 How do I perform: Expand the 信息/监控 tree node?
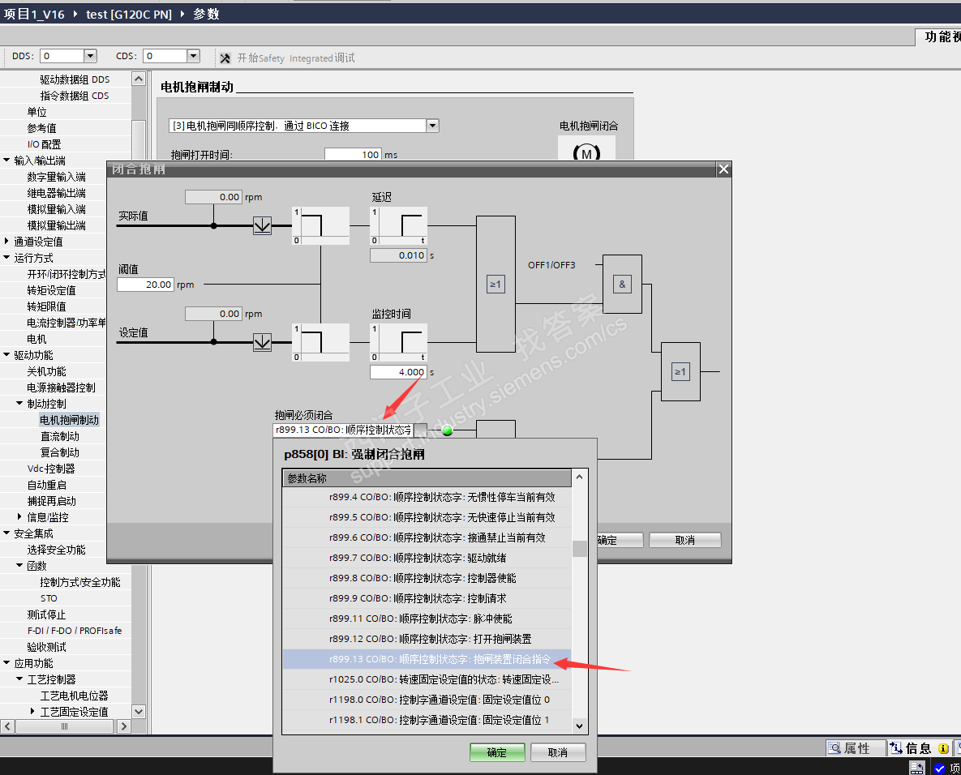click(19, 516)
